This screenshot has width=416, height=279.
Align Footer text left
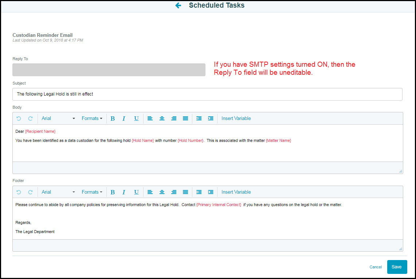(x=150, y=192)
